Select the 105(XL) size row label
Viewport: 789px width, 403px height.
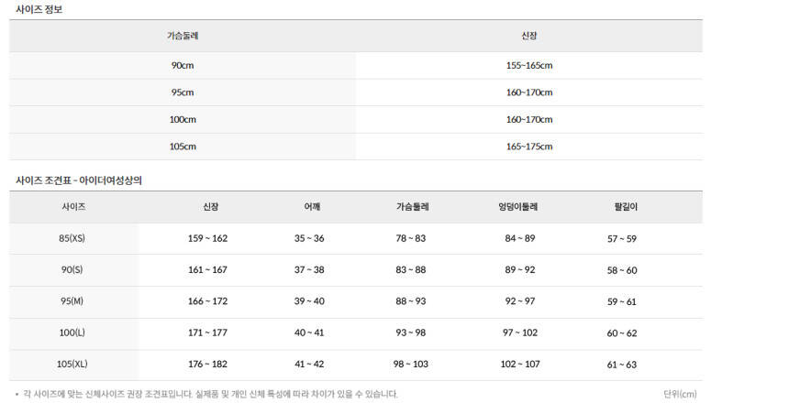(x=72, y=365)
